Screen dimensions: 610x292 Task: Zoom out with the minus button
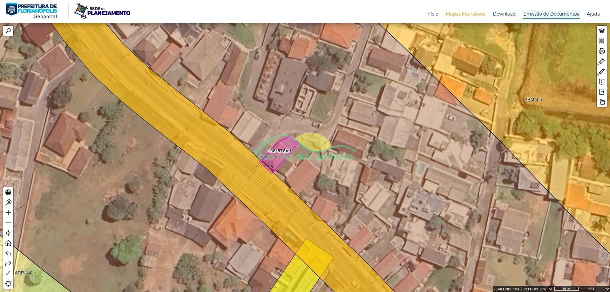click(8, 223)
